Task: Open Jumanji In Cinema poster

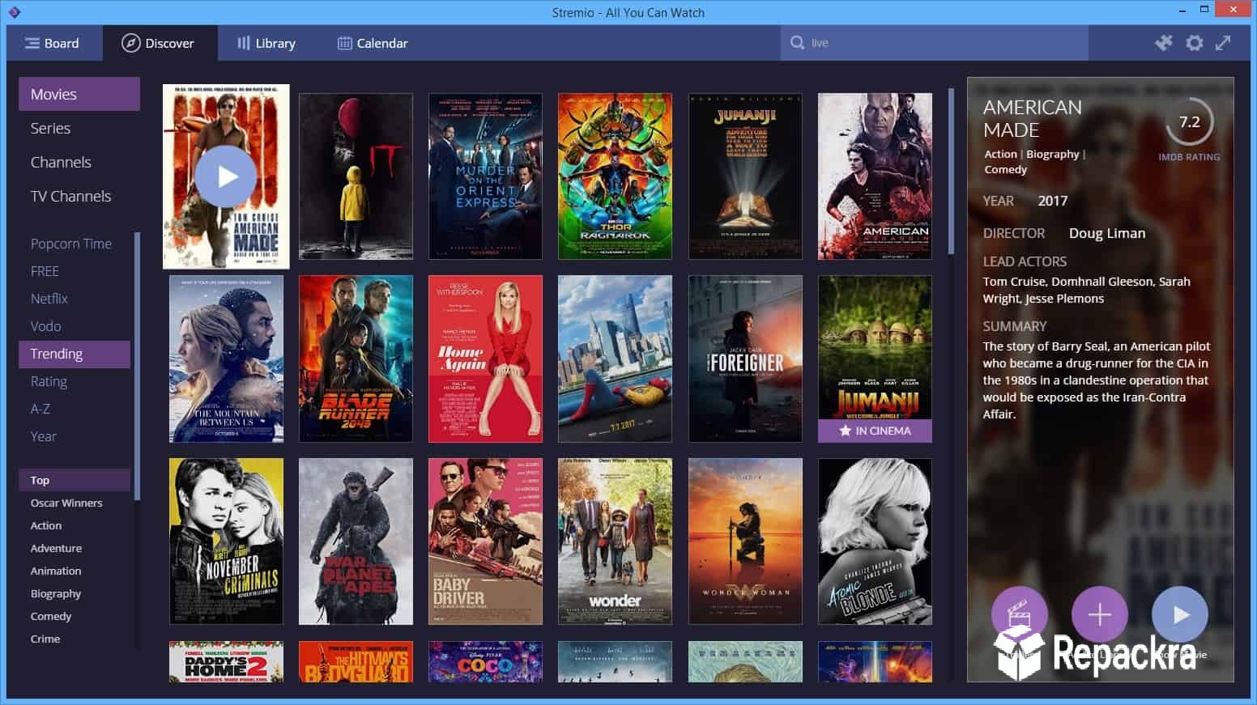Action: point(875,359)
